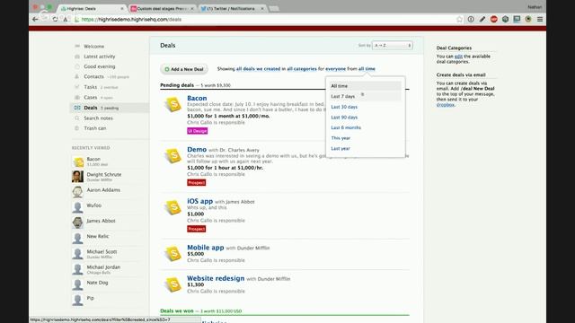575x323 pixels.
Task: Open the 'everyone' filter
Action: point(335,69)
